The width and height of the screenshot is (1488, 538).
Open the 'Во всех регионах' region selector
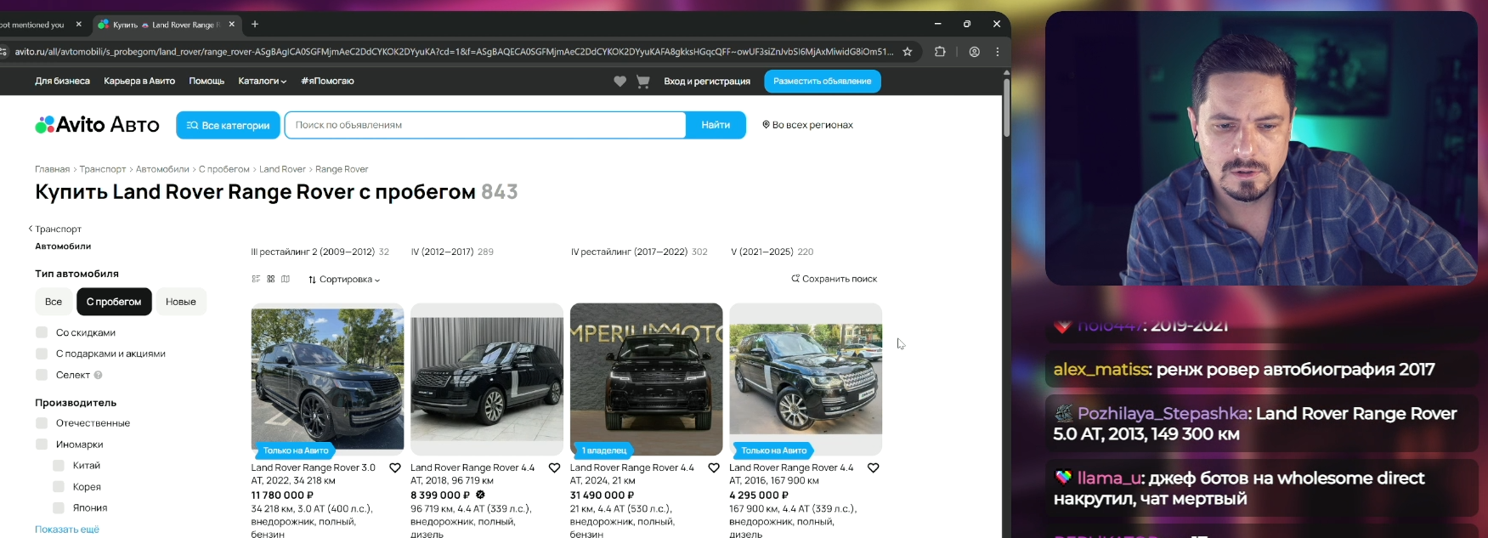[807, 125]
